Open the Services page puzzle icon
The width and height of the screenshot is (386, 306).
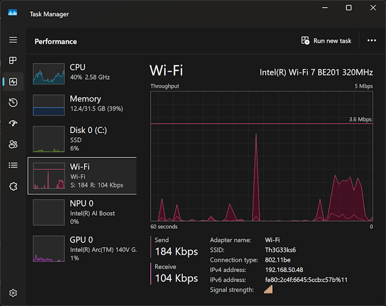tap(13, 187)
